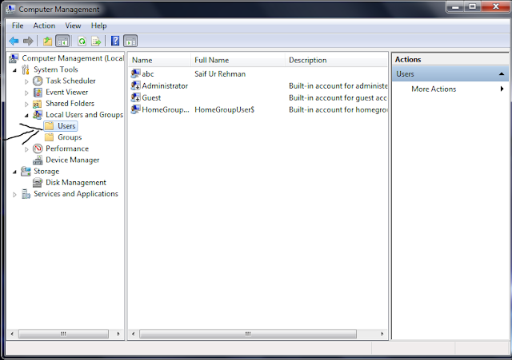Click the user list horizontal scrollbar thumb
Screen dimensions: 512x360
pos(248,334)
